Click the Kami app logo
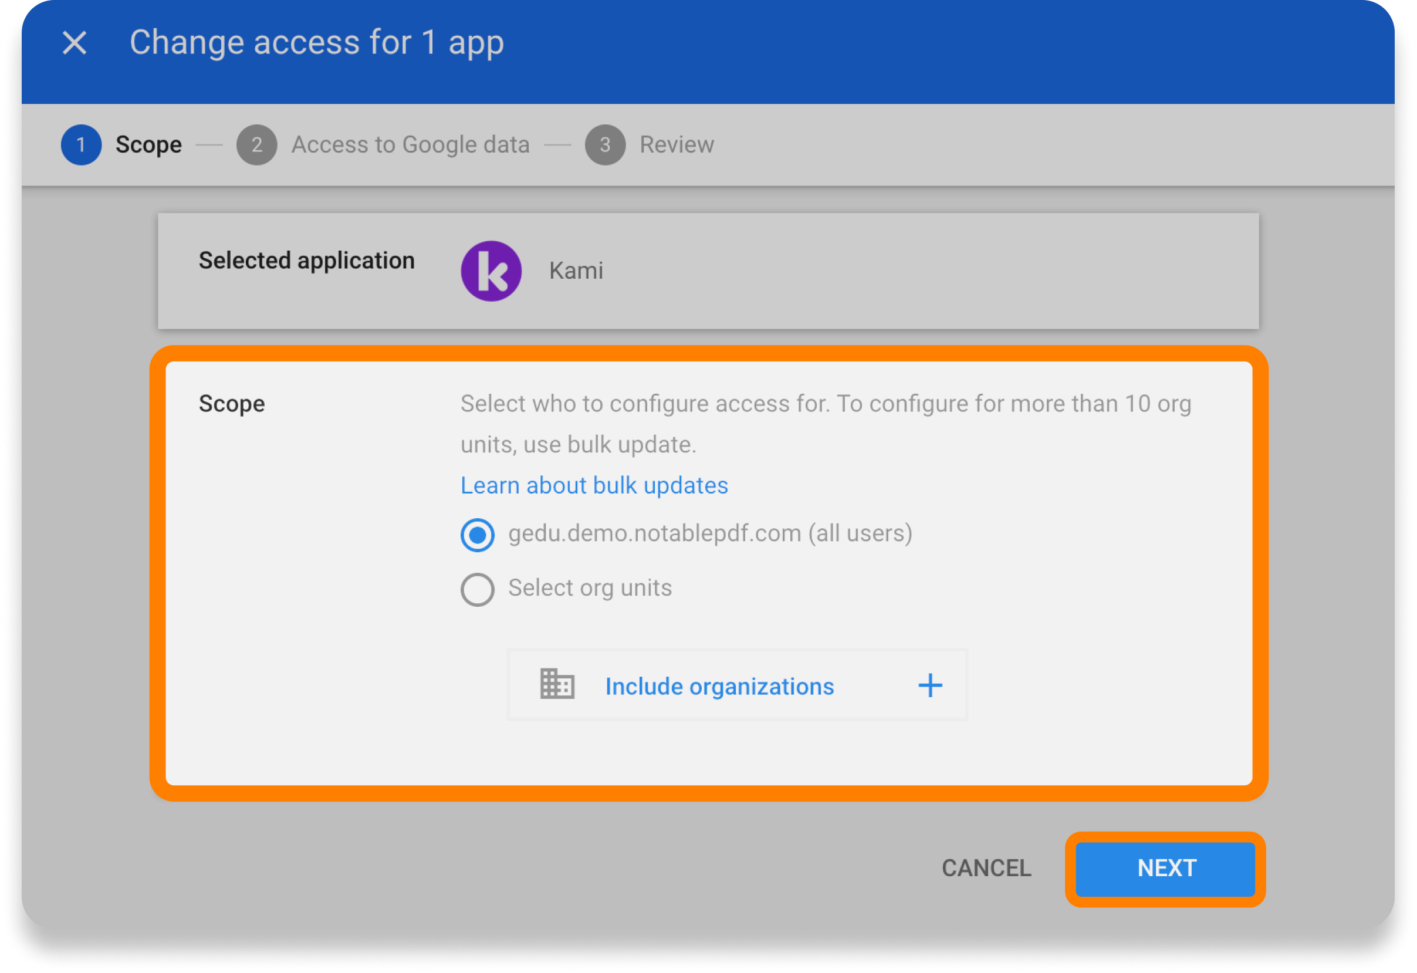This screenshot has width=1417, height=973. (491, 271)
